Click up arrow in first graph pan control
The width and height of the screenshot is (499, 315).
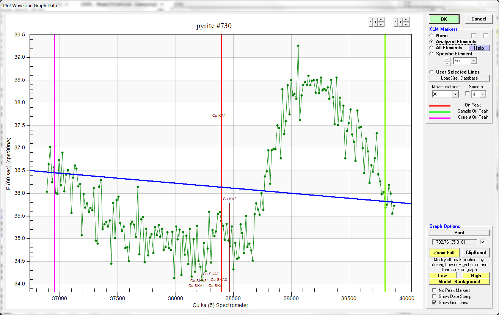[381, 20]
